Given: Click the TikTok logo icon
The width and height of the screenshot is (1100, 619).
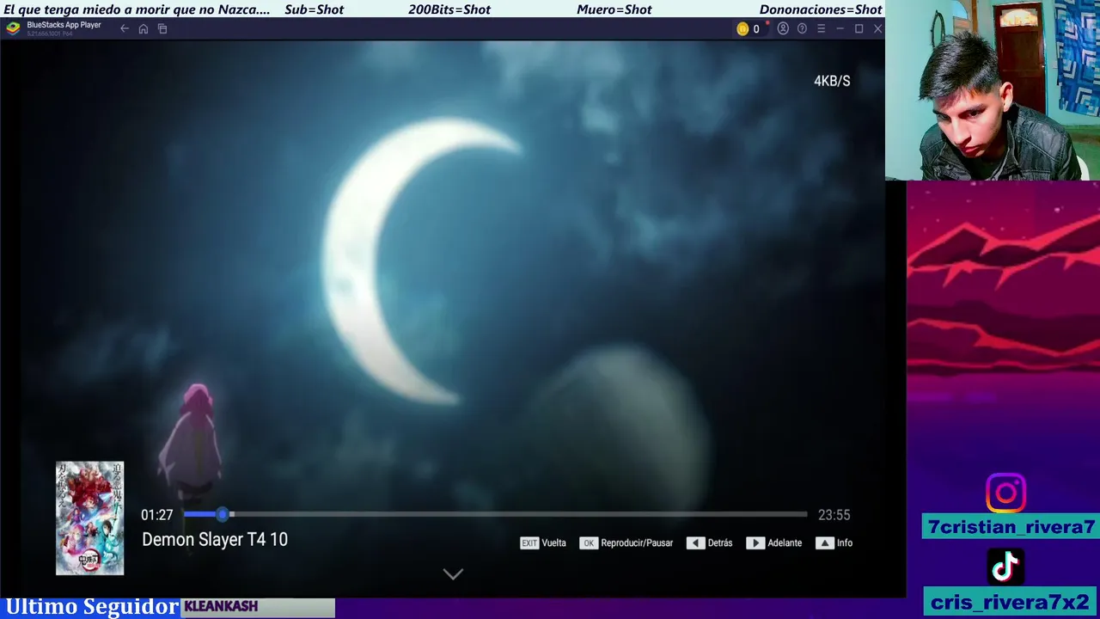Looking at the screenshot, I should pyautogui.click(x=1005, y=567).
